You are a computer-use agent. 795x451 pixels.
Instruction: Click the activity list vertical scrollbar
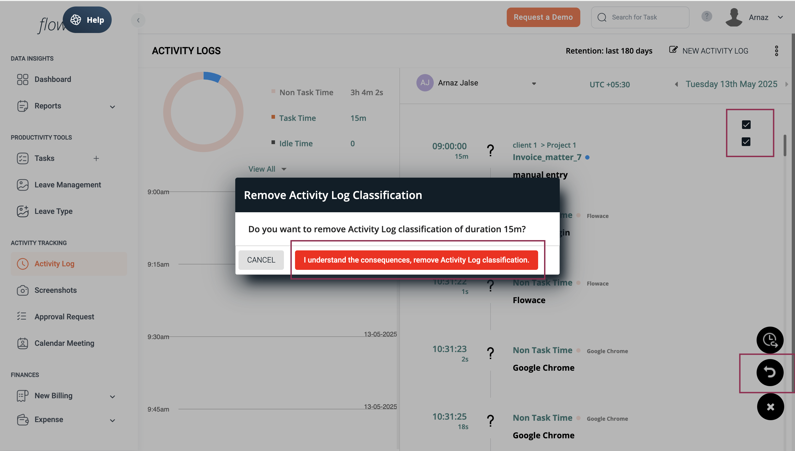785,145
